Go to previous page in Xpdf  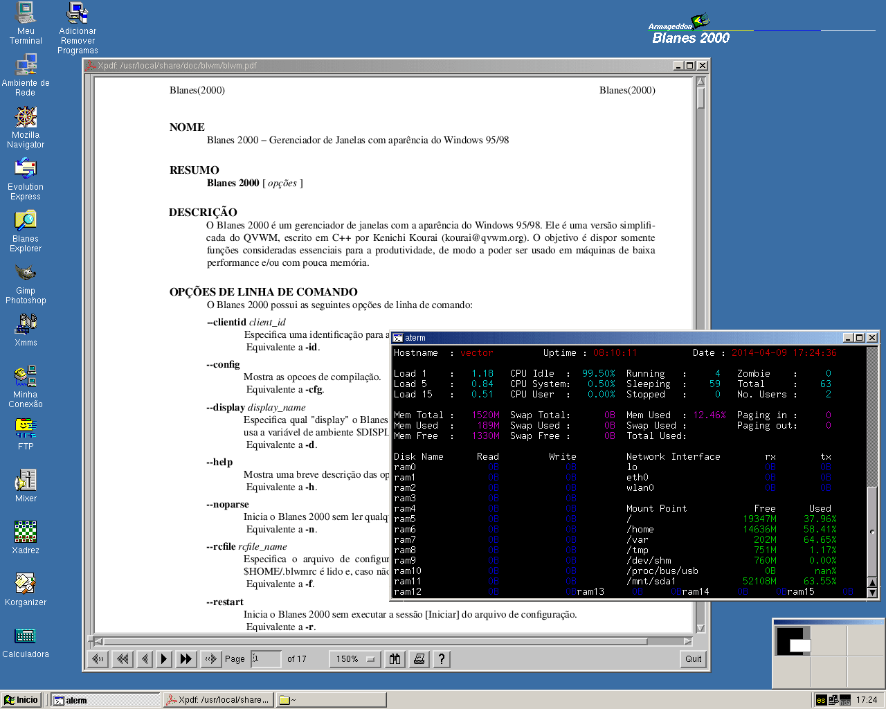point(145,659)
